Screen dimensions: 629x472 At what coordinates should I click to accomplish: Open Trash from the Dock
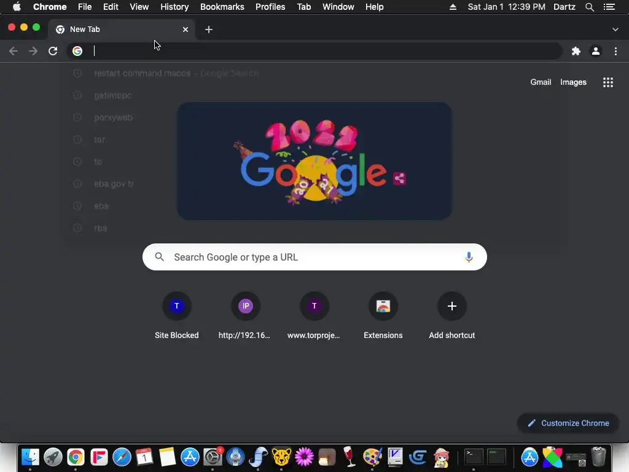[598, 457]
